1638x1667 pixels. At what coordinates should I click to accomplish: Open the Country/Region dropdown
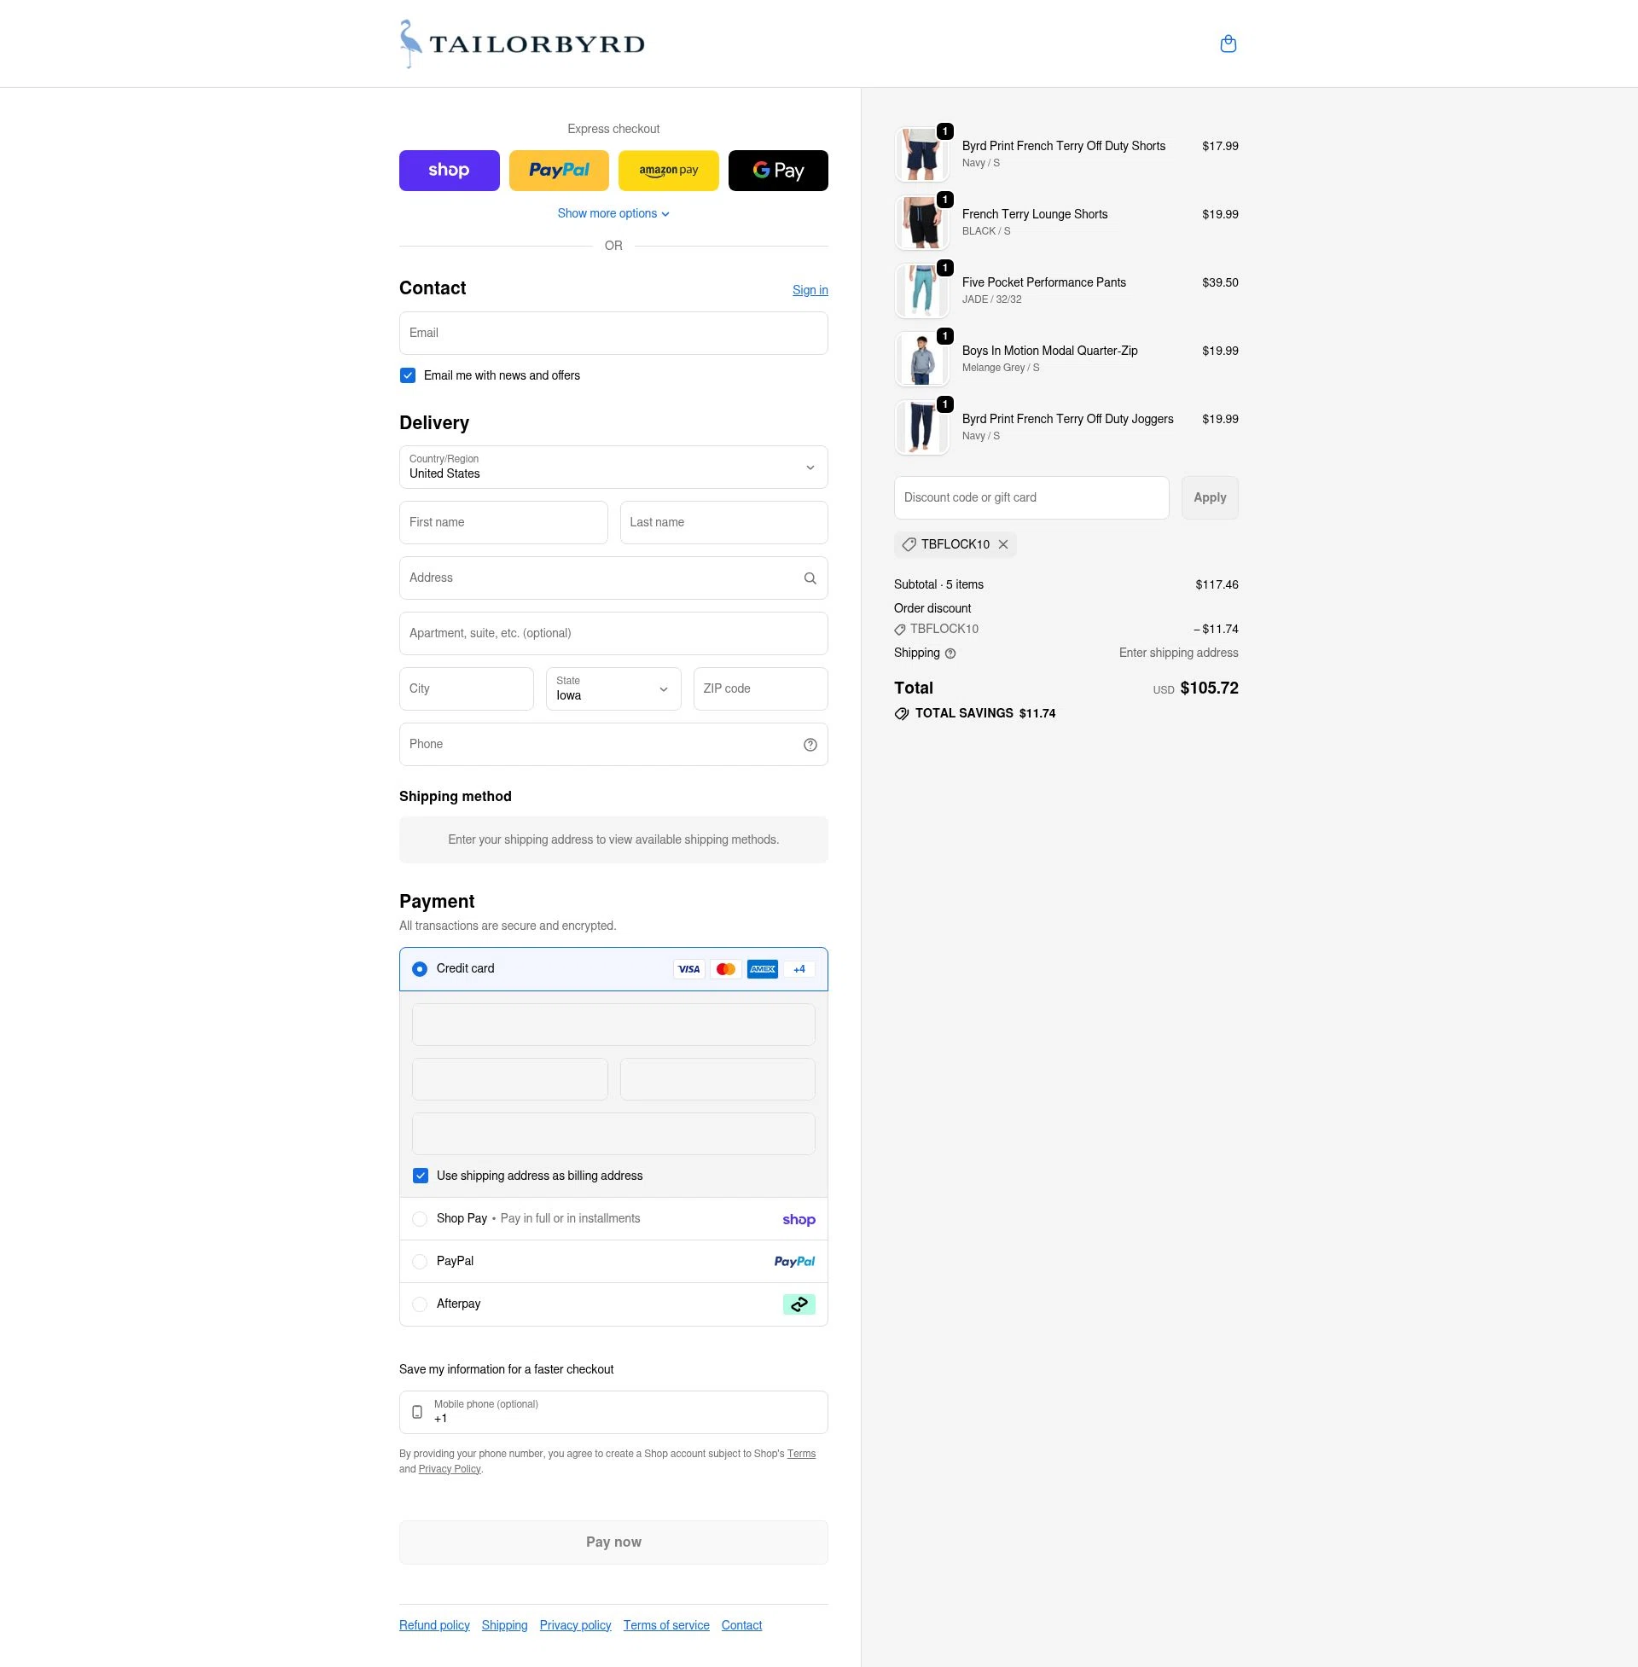click(613, 467)
